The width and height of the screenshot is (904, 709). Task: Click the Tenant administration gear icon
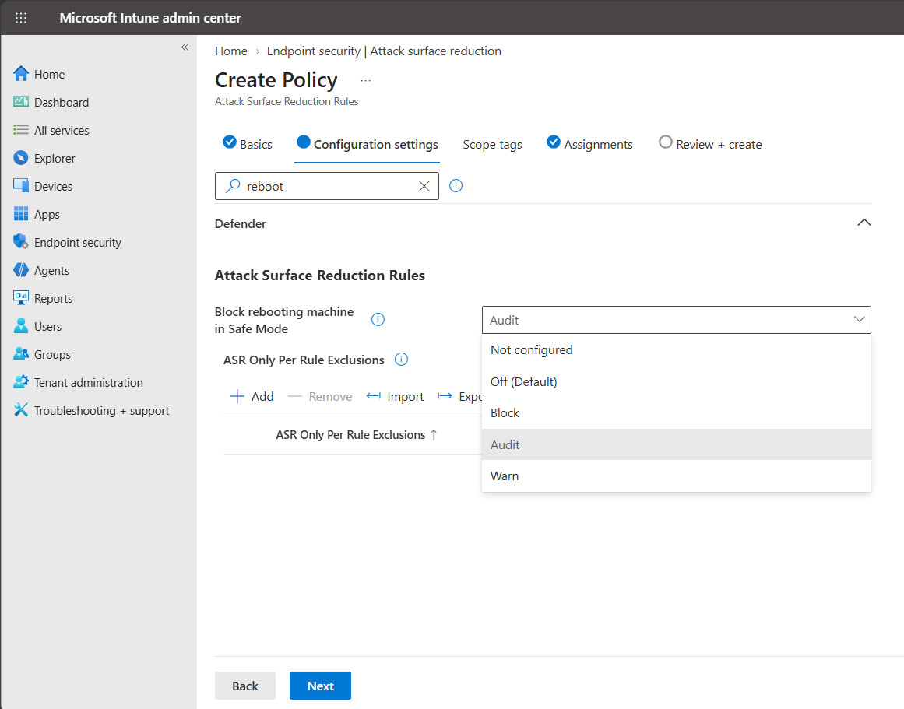[21, 381]
